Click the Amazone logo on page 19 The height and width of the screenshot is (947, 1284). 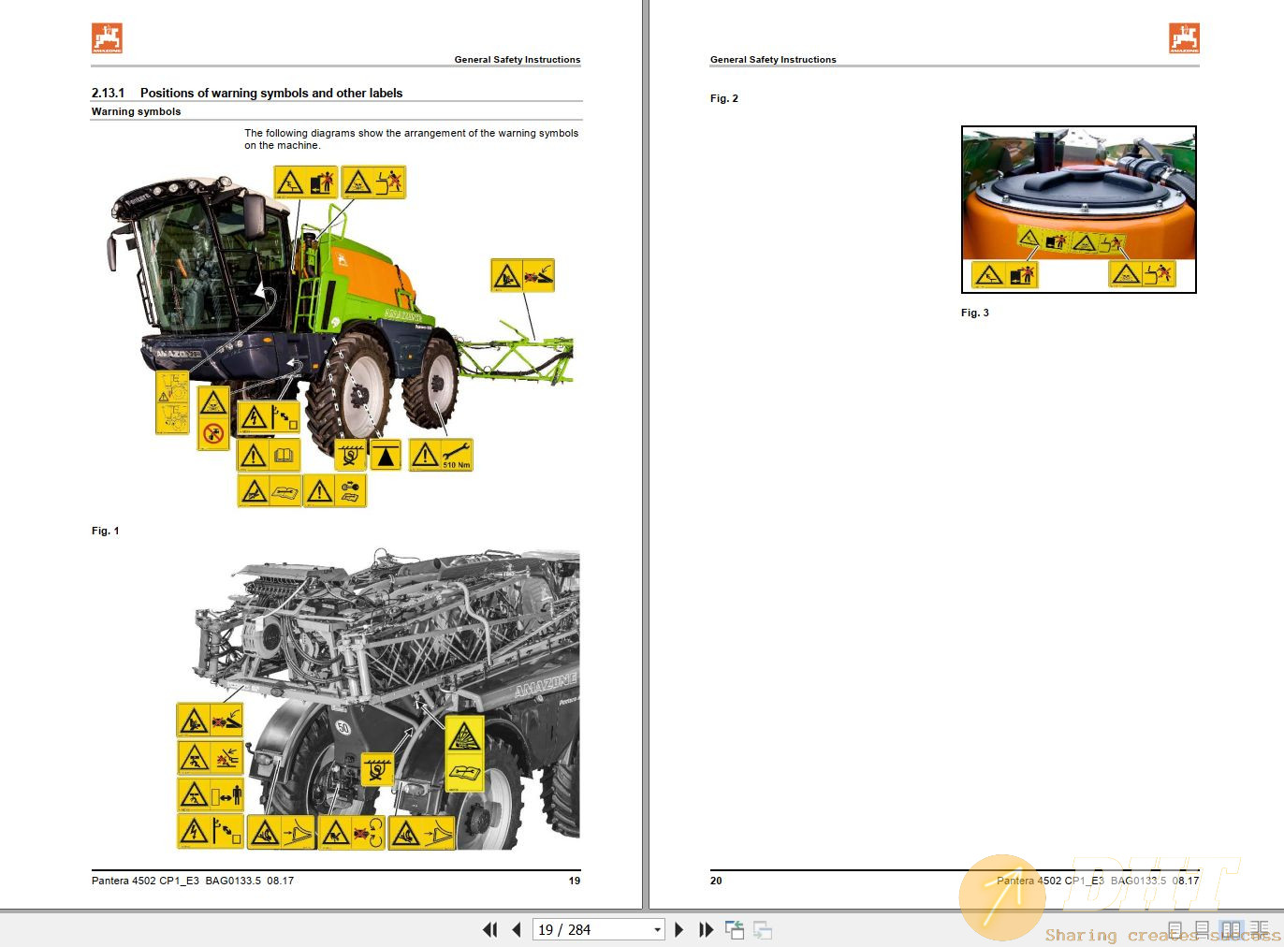(107, 38)
